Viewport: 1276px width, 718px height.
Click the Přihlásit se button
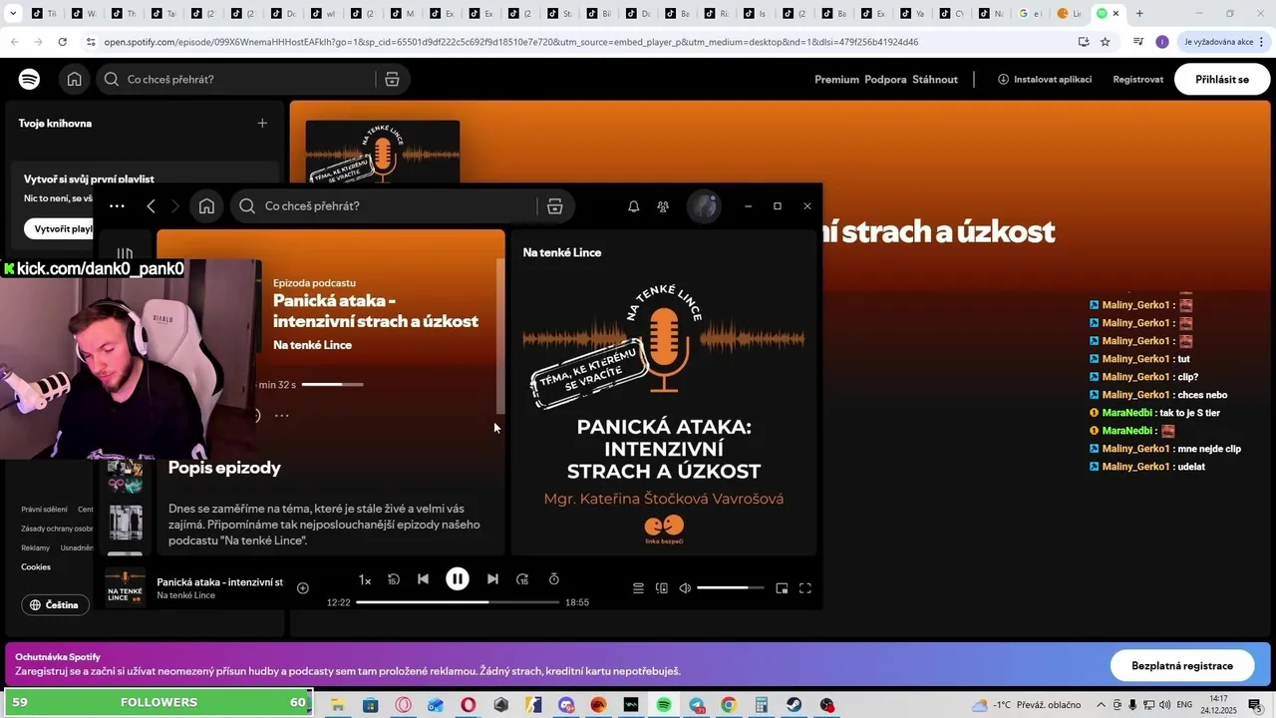pyautogui.click(x=1222, y=79)
